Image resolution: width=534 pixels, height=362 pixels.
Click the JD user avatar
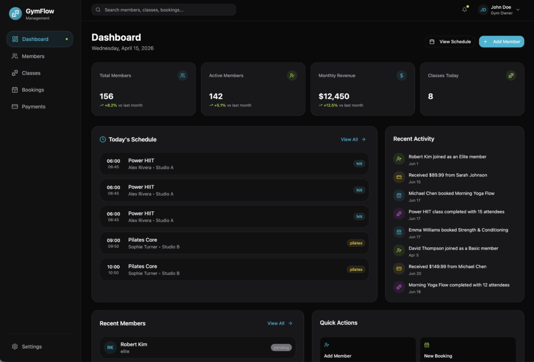tap(483, 10)
